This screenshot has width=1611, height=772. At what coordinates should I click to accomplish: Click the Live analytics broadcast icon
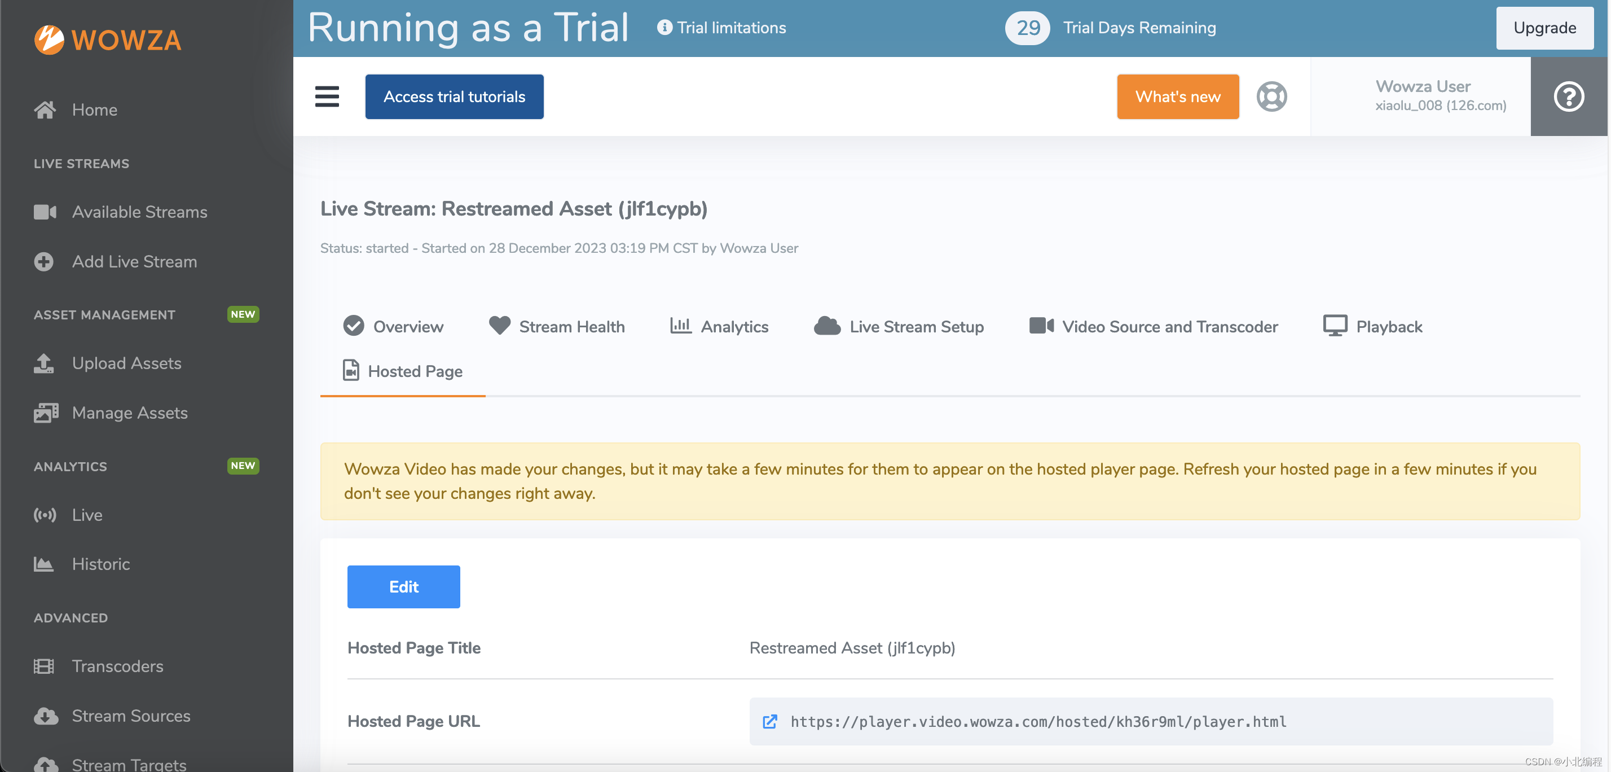click(x=45, y=515)
